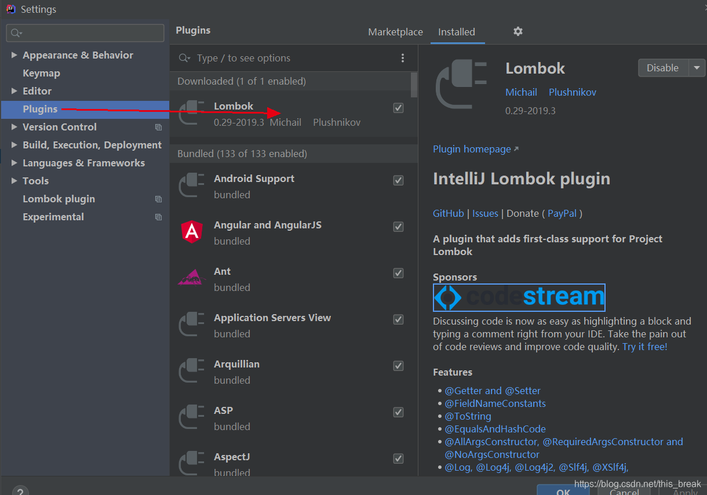Open the @Getter and @Setter feature link

[x=493, y=391]
